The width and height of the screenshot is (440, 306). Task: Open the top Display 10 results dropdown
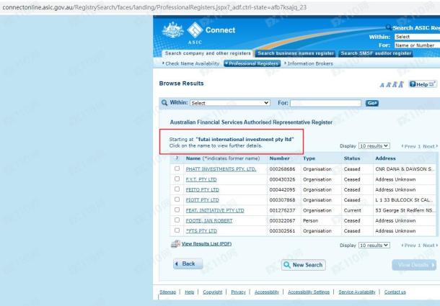pos(374,146)
